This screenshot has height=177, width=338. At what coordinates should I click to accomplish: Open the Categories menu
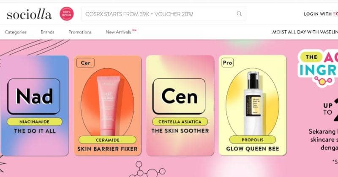coord(16,32)
